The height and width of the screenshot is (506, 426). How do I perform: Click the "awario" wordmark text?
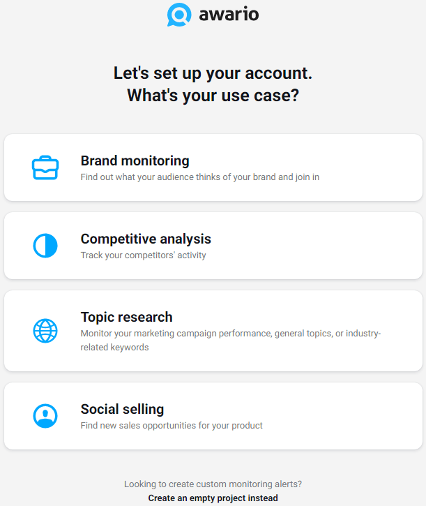click(x=228, y=14)
